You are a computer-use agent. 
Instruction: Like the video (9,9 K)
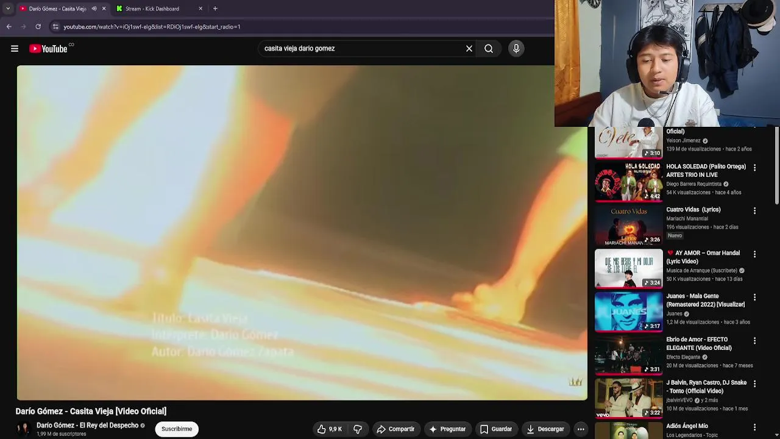tap(329, 429)
